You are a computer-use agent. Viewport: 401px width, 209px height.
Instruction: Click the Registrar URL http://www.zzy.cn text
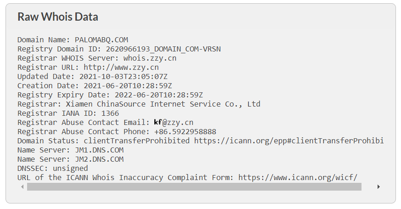point(121,68)
